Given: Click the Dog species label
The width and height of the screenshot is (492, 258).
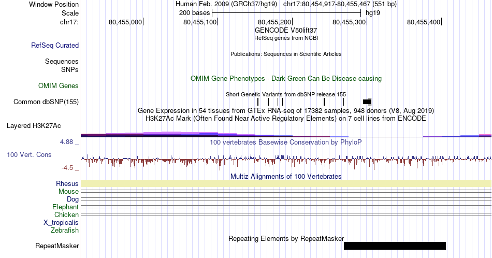Looking at the screenshot, I should 73,199.
